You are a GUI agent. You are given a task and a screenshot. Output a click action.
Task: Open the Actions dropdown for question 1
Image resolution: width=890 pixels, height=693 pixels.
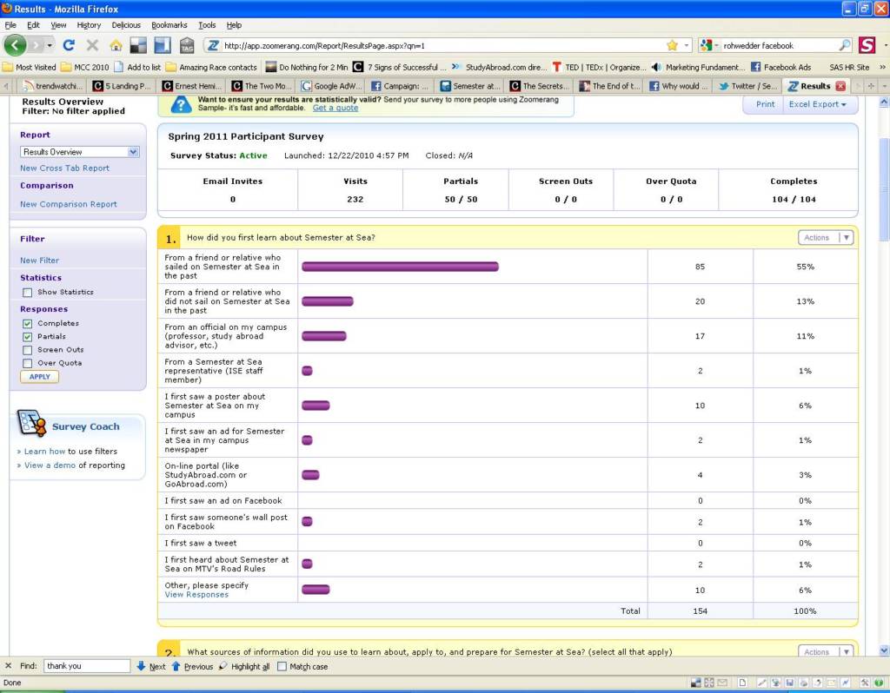[825, 237]
